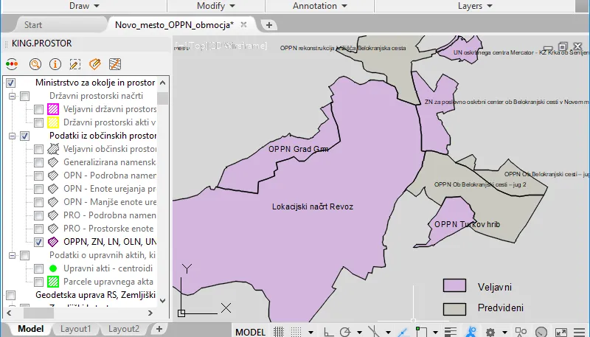Switch to the Layout1 tab
This screenshot has width=590, height=337.
click(x=76, y=329)
